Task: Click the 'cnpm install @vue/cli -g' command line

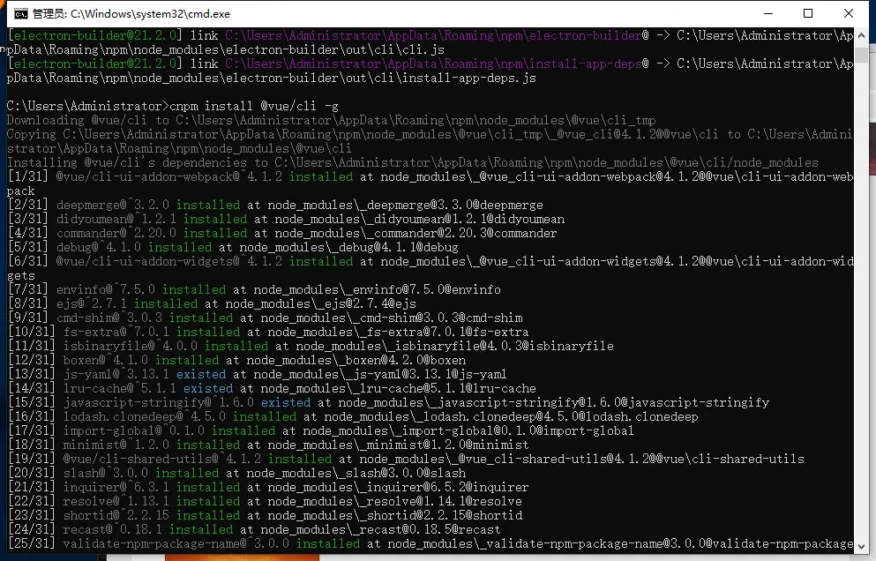Action: [173, 106]
